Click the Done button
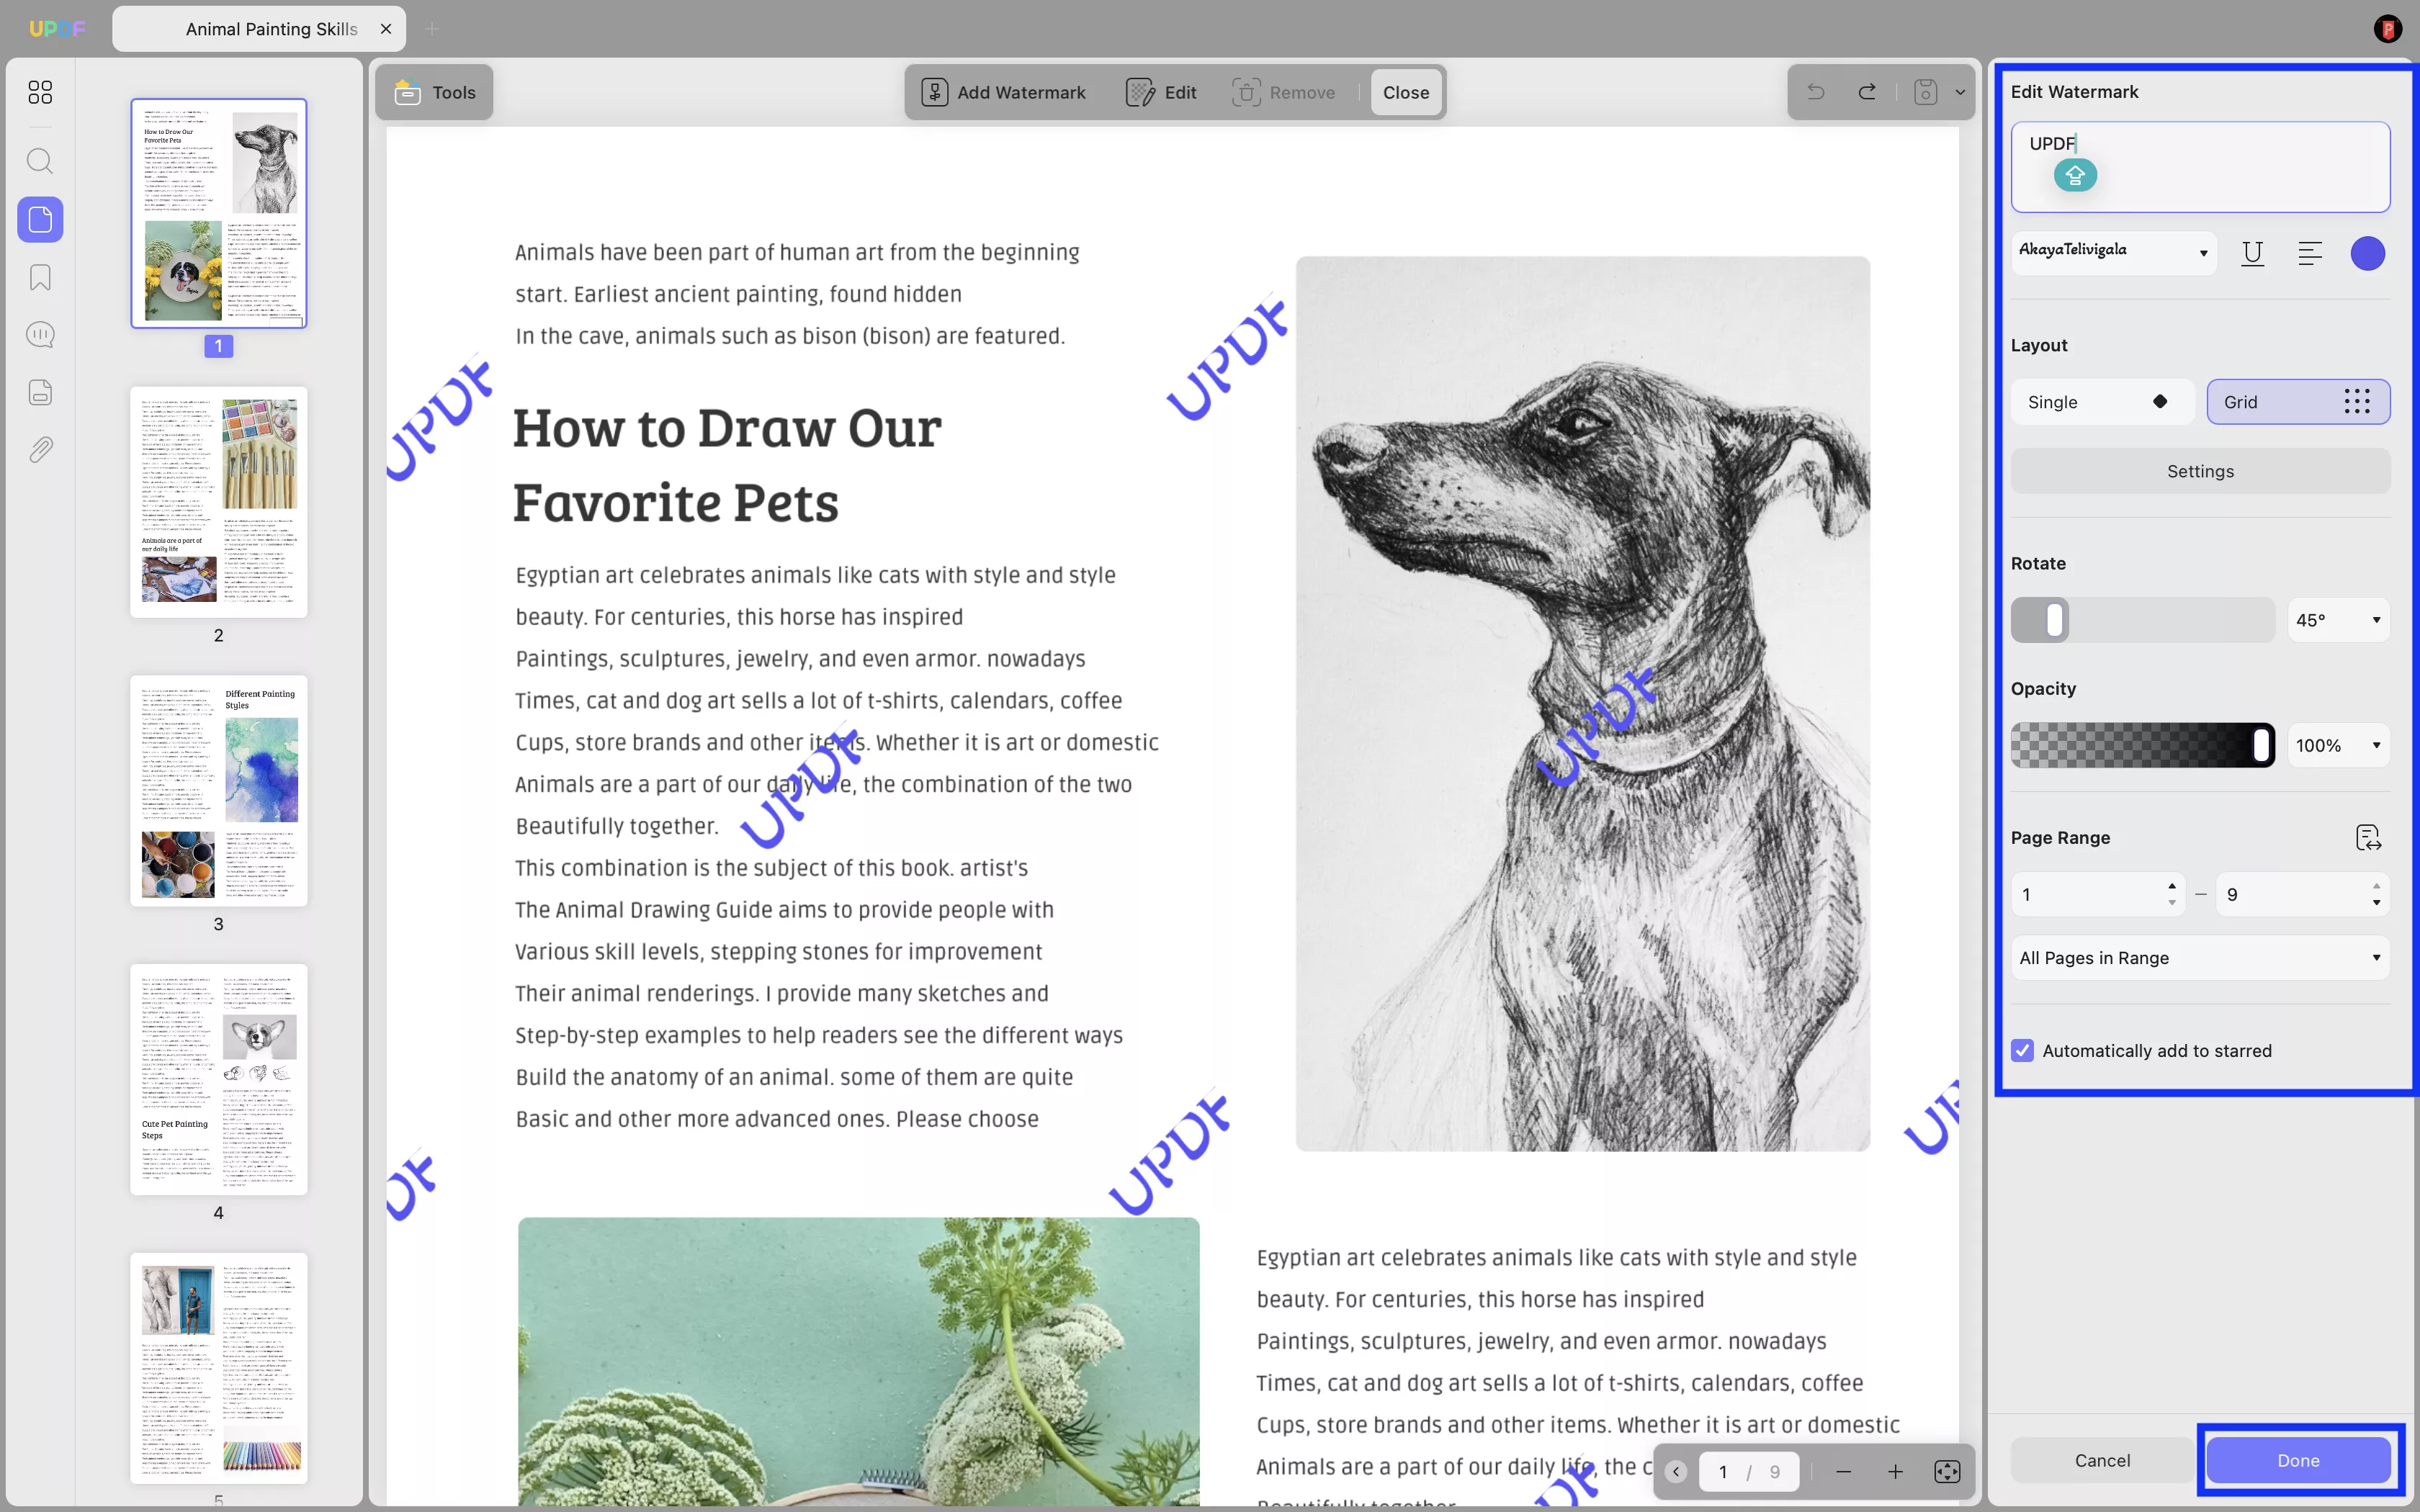2420x1512 pixels. pos(2297,1460)
